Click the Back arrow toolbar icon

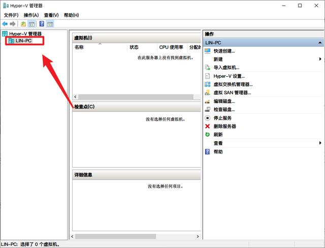(5, 24)
